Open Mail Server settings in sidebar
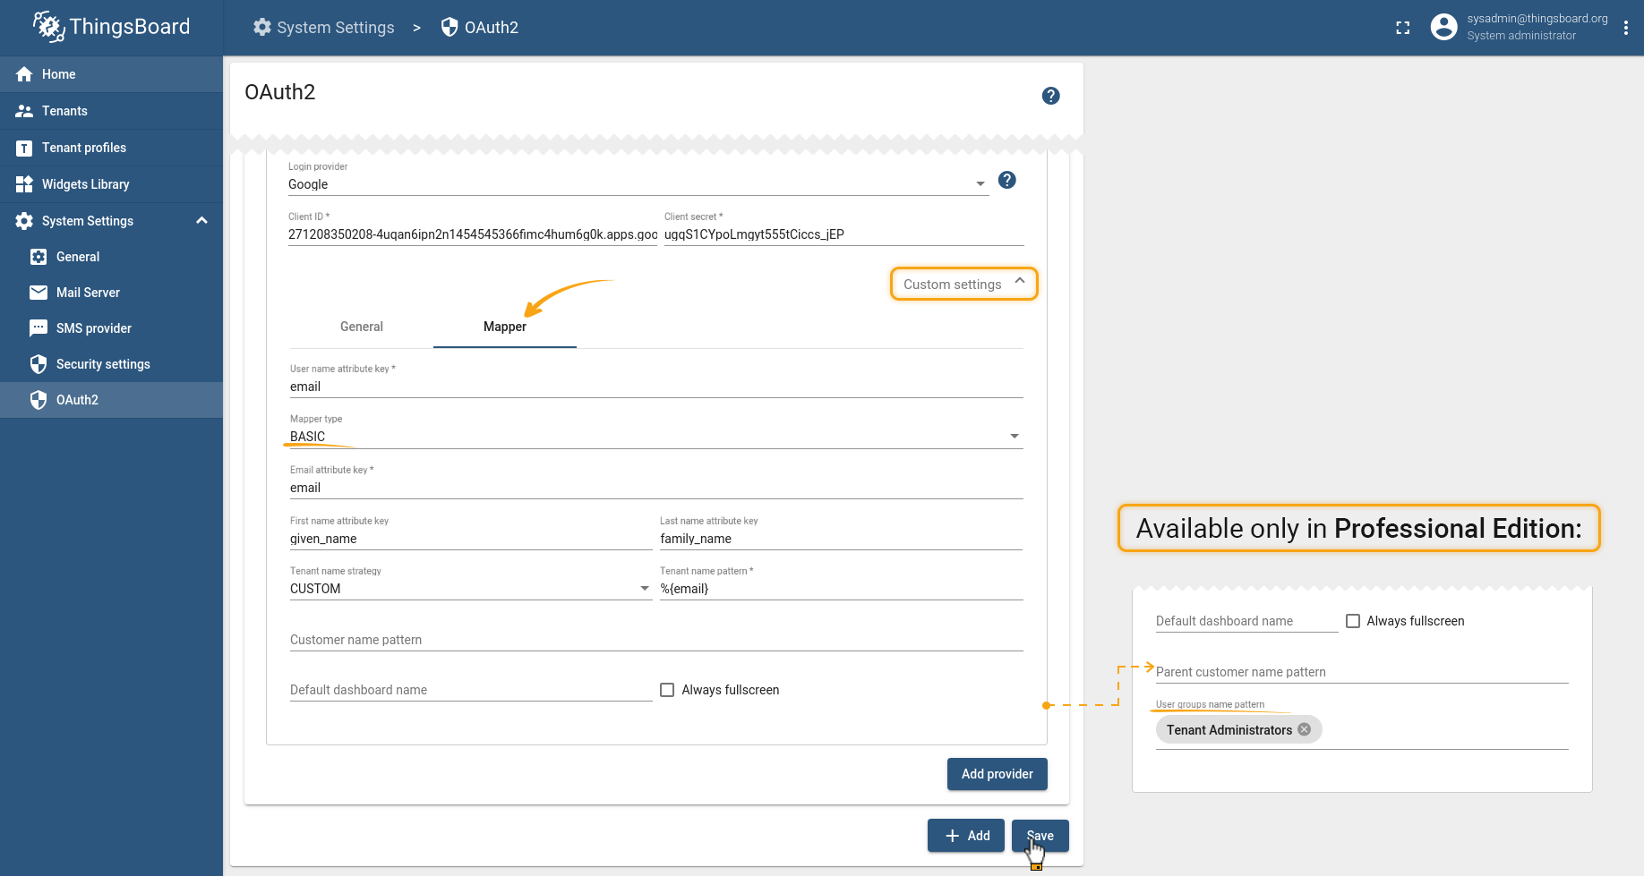The image size is (1644, 876). click(x=88, y=293)
